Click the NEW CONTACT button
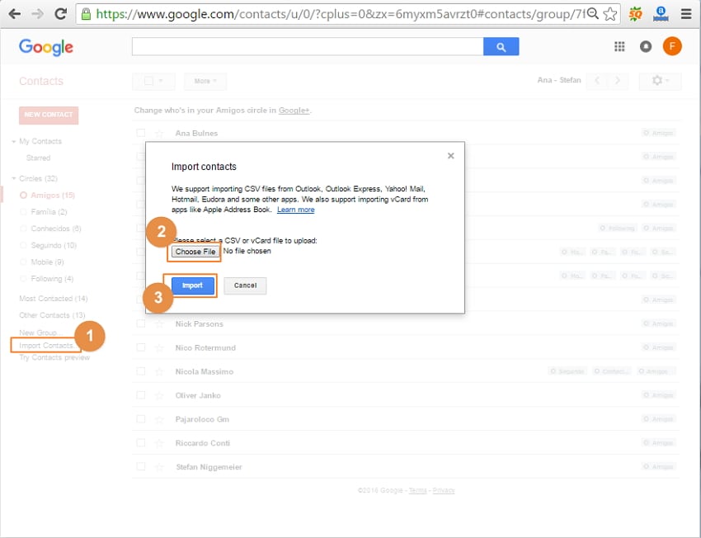Image resolution: width=701 pixels, height=538 pixels. tap(49, 115)
